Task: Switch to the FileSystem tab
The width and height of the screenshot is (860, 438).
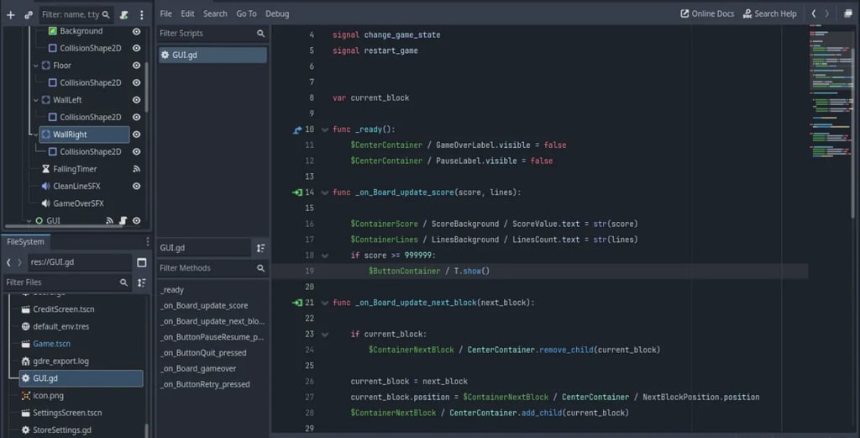Action: pyautogui.click(x=25, y=242)
